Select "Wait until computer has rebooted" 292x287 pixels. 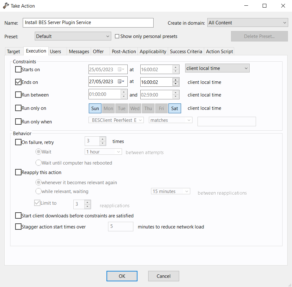tap(38, 163)
